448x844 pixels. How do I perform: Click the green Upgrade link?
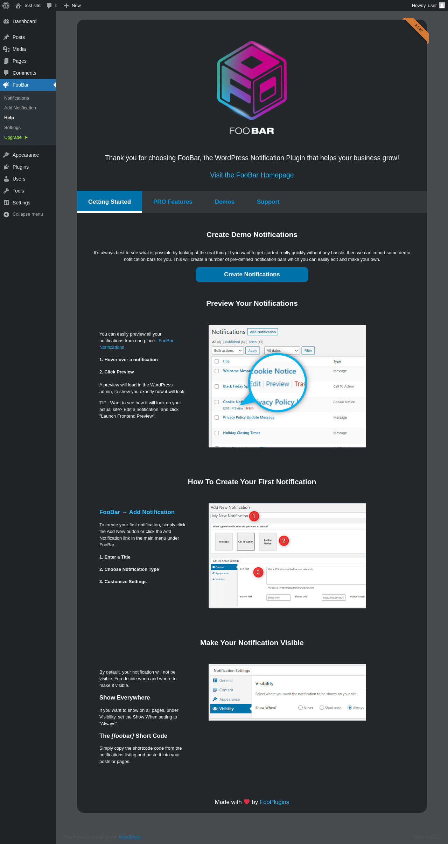(x=16, y=137)
